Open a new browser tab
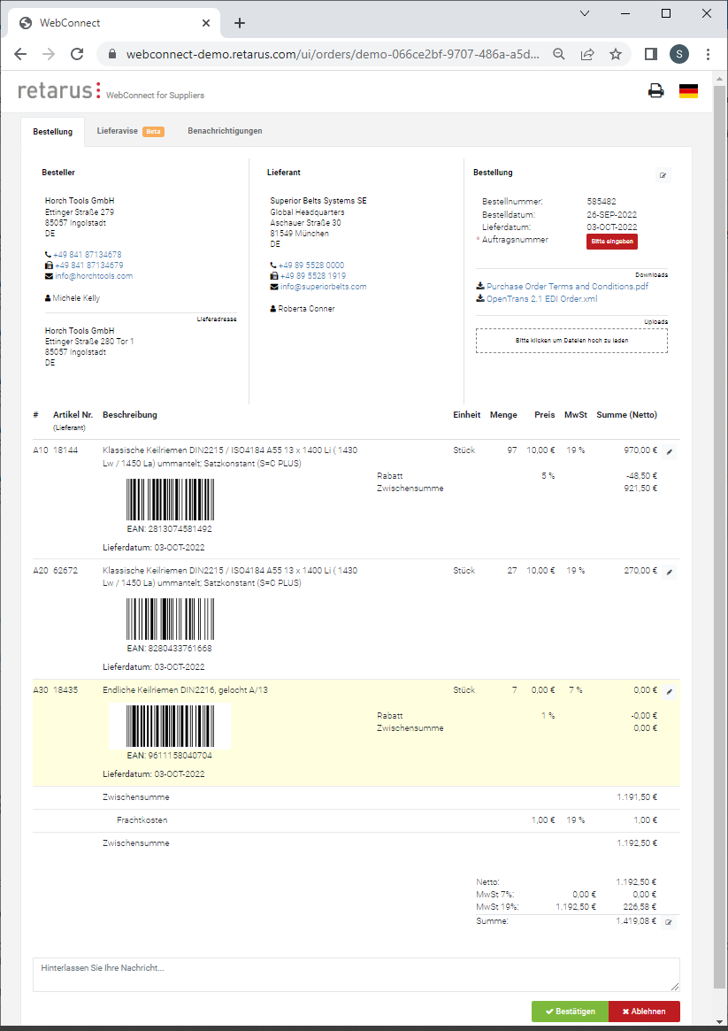 coord(240,23)
